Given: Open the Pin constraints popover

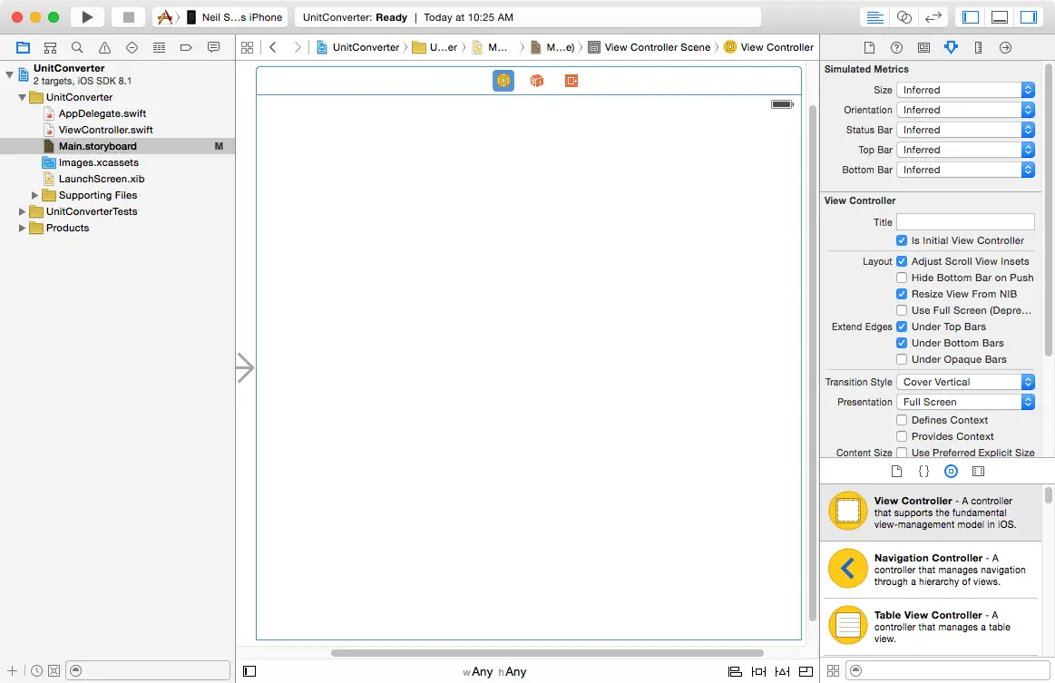Looking at the screenshot, I should click(x=759, y=671).
